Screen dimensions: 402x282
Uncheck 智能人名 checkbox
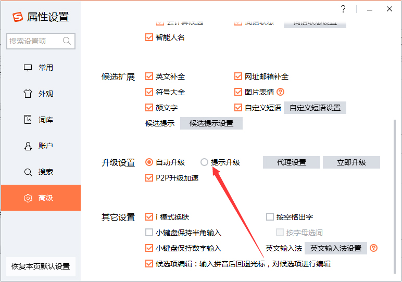click(x=149, y=37)
